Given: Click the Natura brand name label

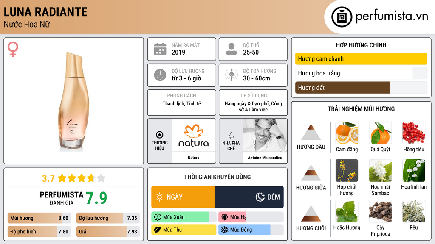Looking at the screenshot, I should tap(193, 158).
